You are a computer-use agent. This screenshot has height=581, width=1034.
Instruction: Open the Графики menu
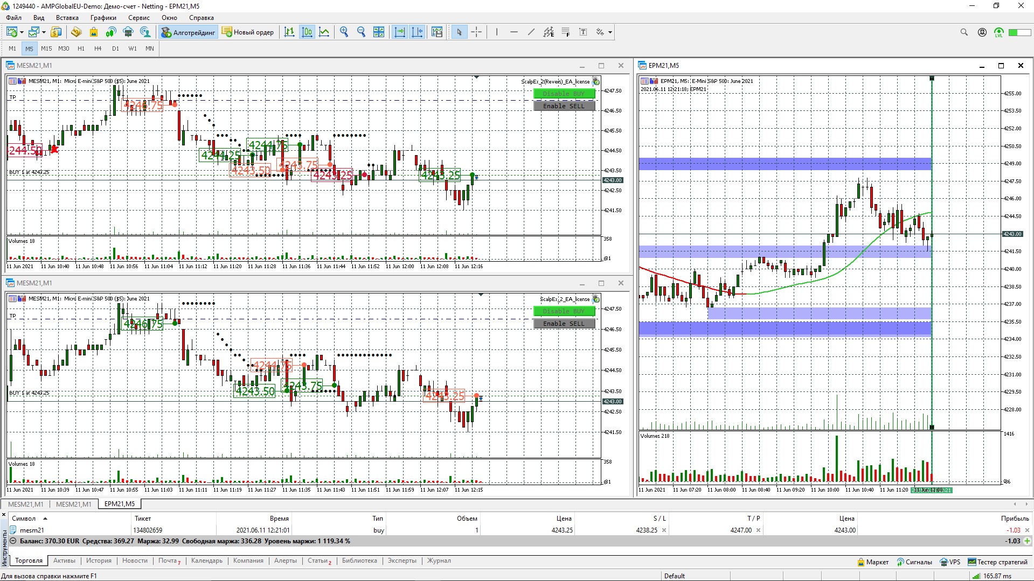[x=103, y=18]
